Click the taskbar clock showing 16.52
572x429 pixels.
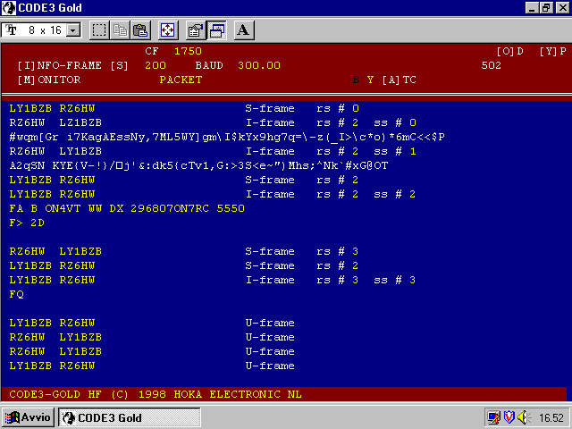click(x=551, y=417)
